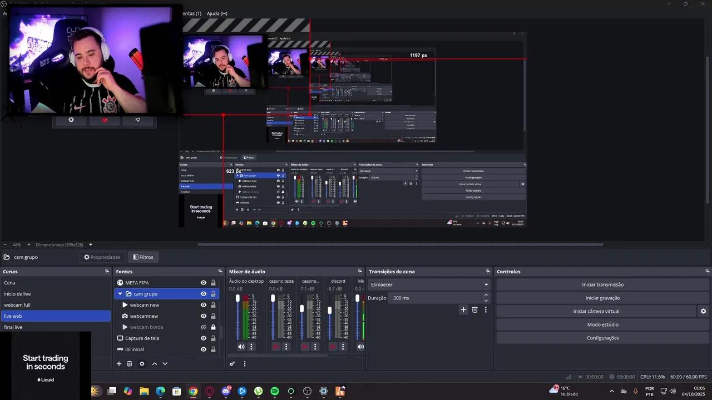The width and height of the screenshot is (712, 400).
Task: Open Spotify from the taskbar
Action: (x=275, y=391)
